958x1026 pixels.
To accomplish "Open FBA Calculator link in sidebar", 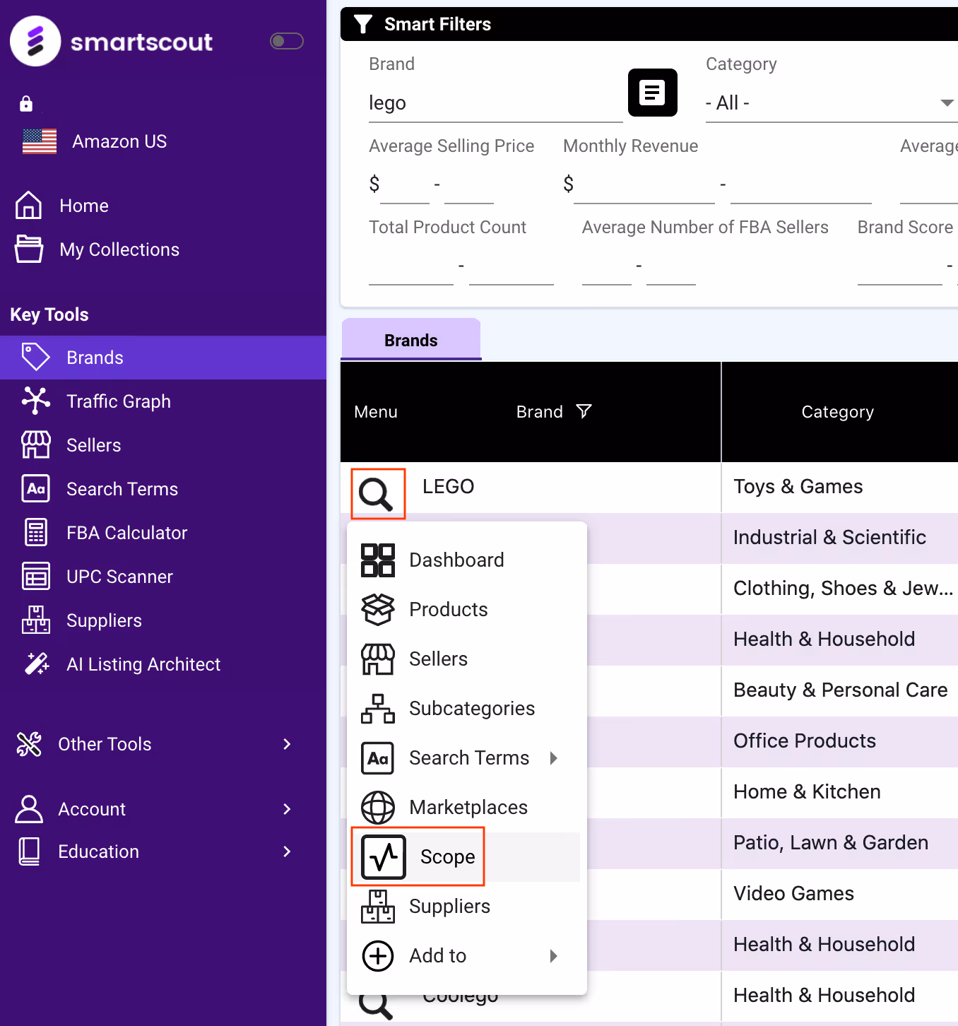I will click(127, 533).
